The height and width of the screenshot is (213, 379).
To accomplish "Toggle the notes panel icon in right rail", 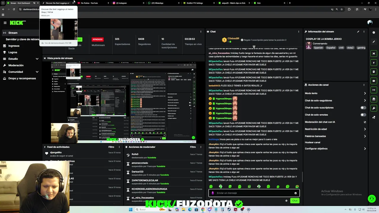I will [x=374, y=72].
